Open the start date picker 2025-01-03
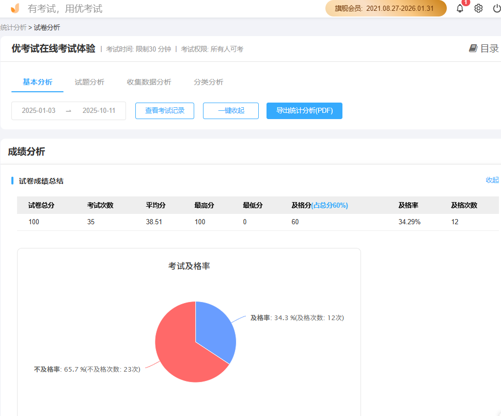This screenshot has width=501, height=416. coord(40,110)
